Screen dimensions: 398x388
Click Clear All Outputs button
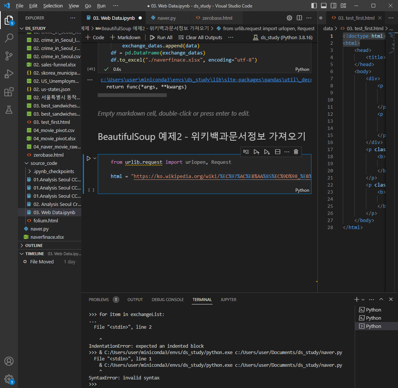(x=200, y=38)
